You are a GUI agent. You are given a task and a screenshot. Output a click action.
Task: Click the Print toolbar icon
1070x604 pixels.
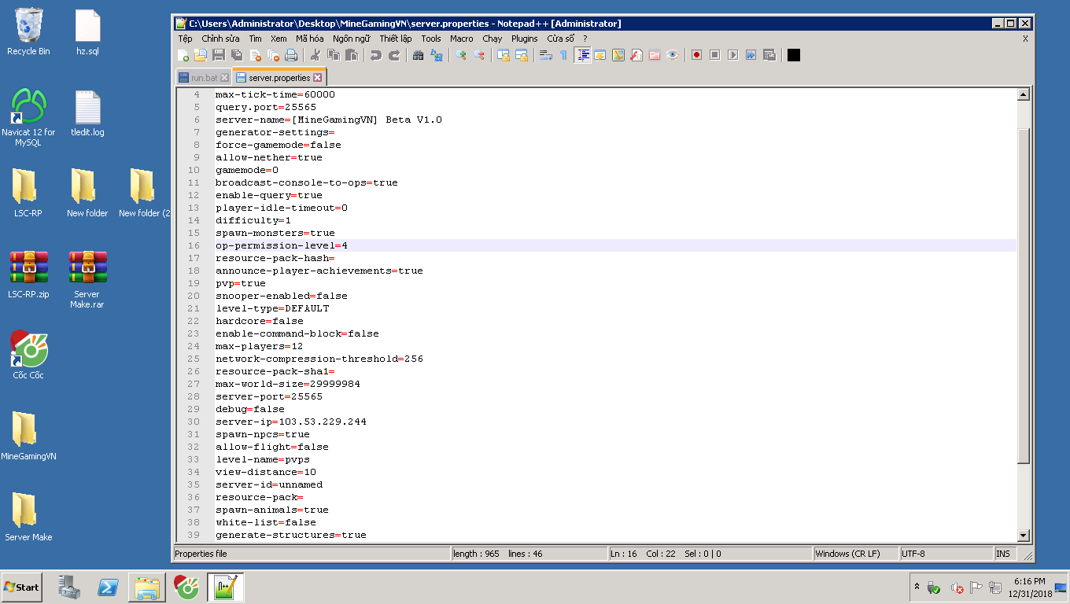pyautogui.click(x=291, y=55)
